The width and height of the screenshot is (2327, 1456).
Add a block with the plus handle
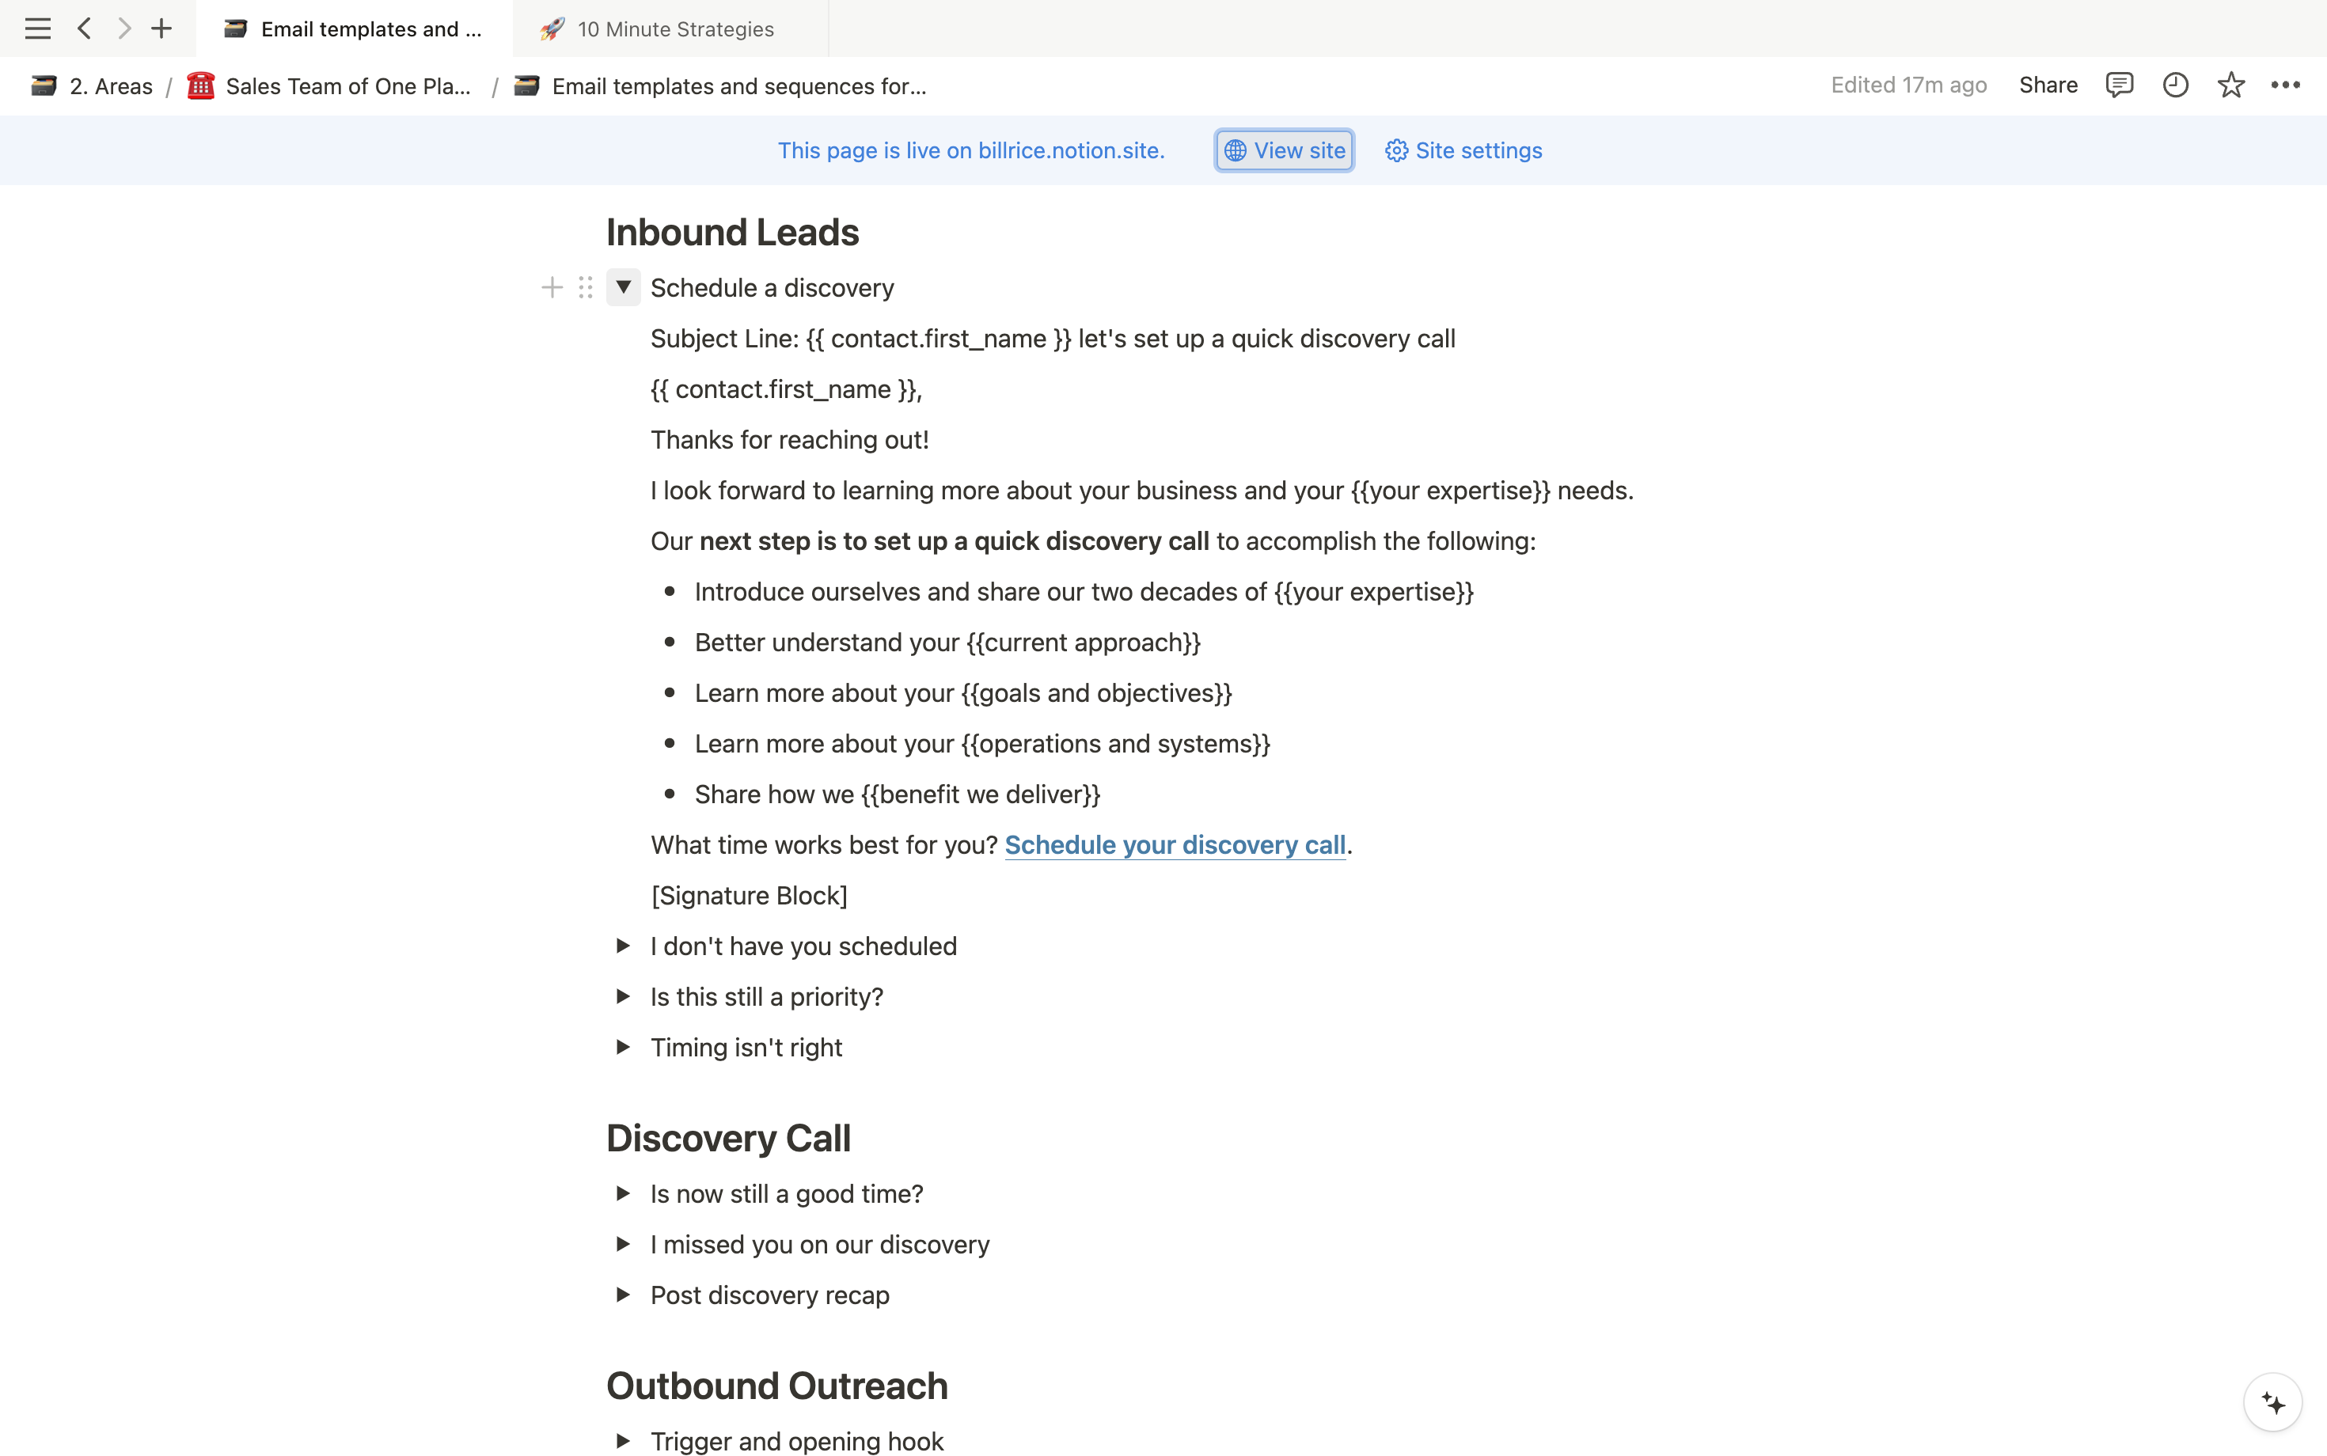(552, 288)
